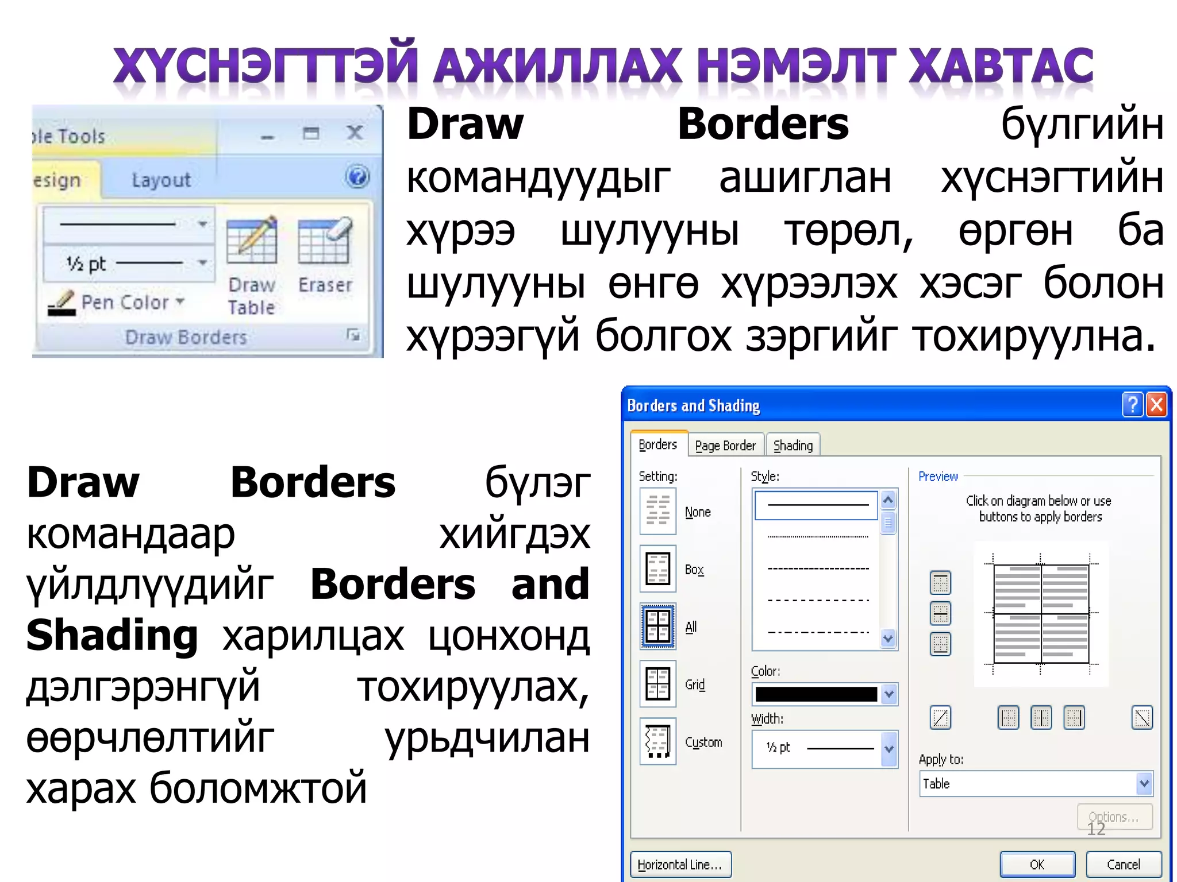Toggle bottom border in preview

pos(940,644)
